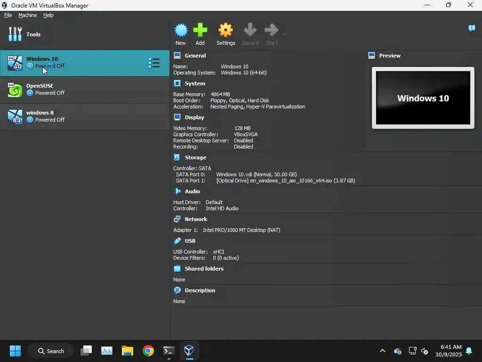The width and height of the screenshot is (482, 362).
Task: Open the Display settings heading link
Action: tap(194, 117)
